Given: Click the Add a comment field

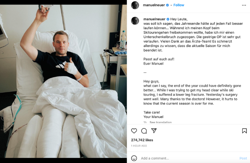Looking at the screenshot, I should click(188, 158).
